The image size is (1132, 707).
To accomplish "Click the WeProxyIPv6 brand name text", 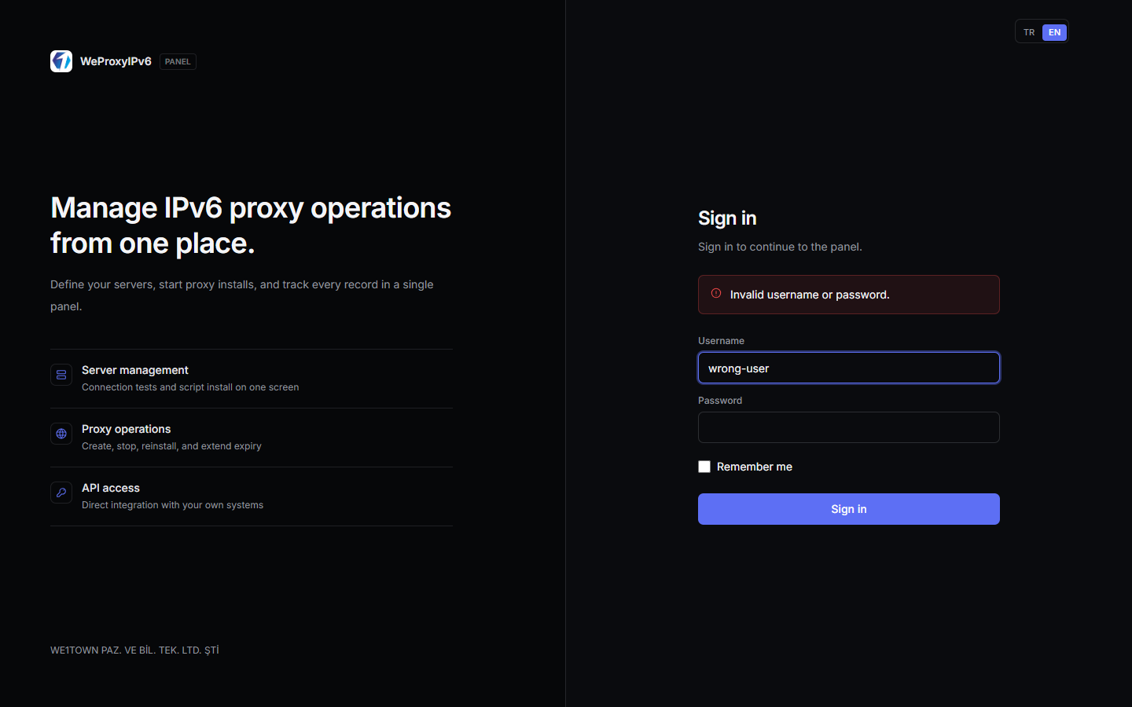I will click(x=116, y=61).
